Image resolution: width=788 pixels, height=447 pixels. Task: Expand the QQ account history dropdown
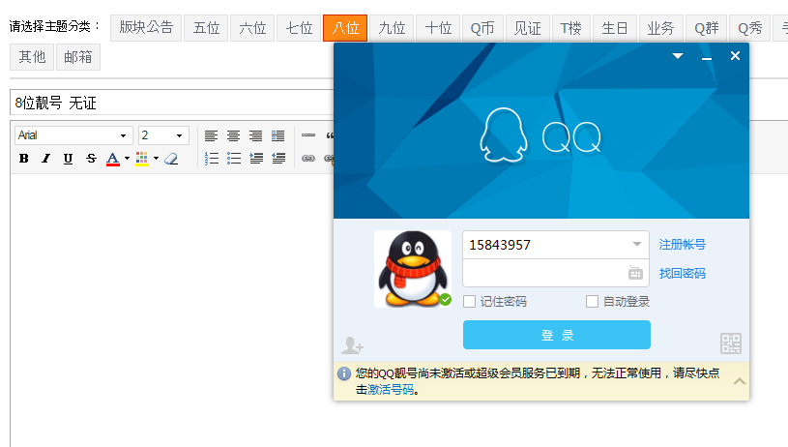637,245
